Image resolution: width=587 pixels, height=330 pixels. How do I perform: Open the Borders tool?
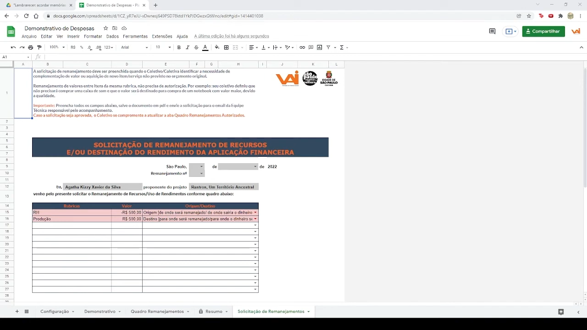pos(226,47)
